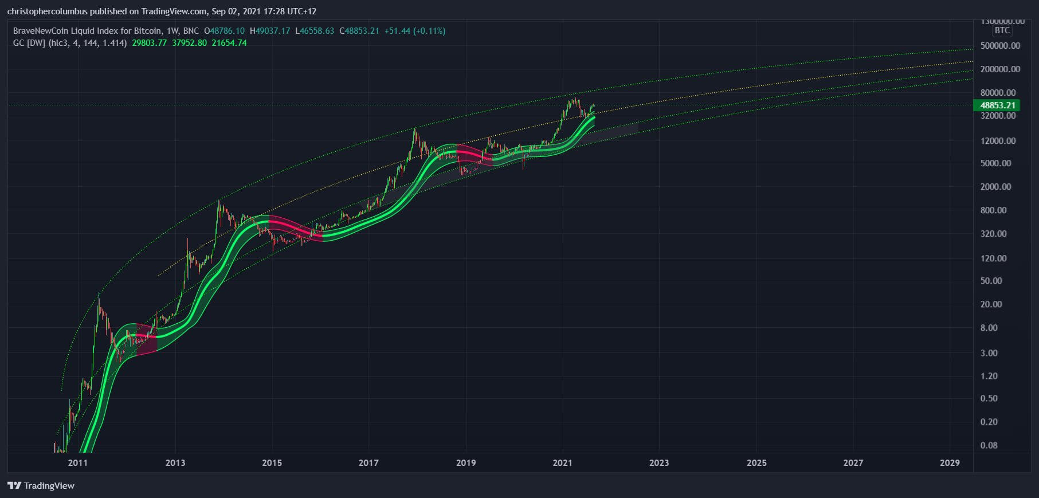Screen dimensions: 1039x498
Task: Click the 5000.00 price axis label
Action: [995, 163]
